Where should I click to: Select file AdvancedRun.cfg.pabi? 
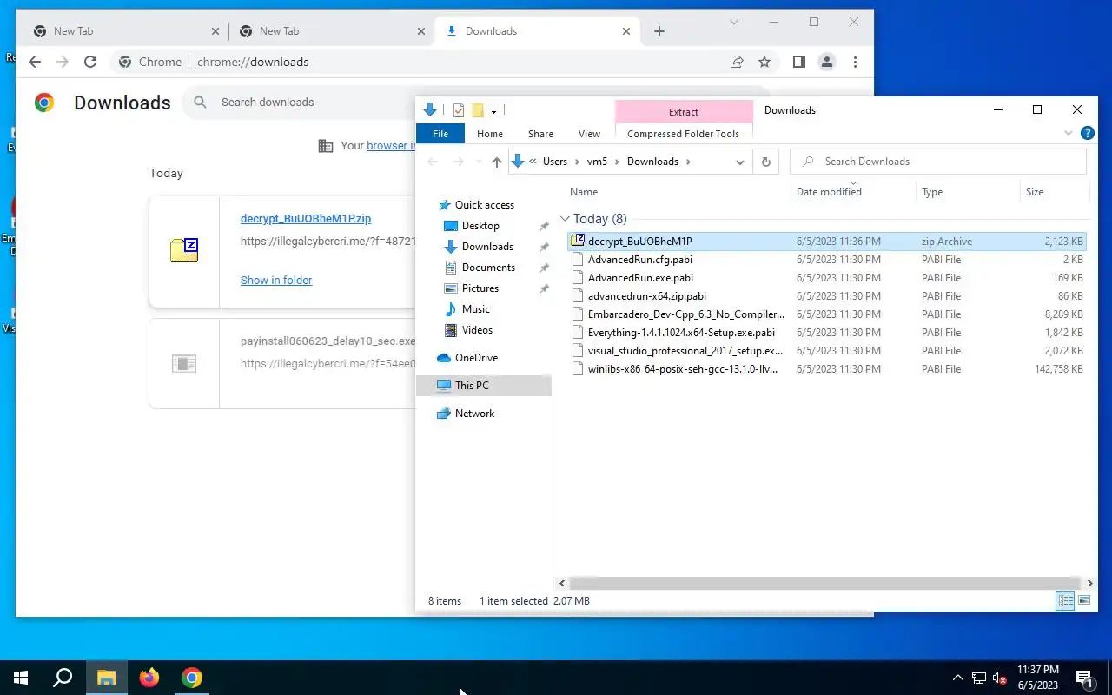[x=826, y=260]
